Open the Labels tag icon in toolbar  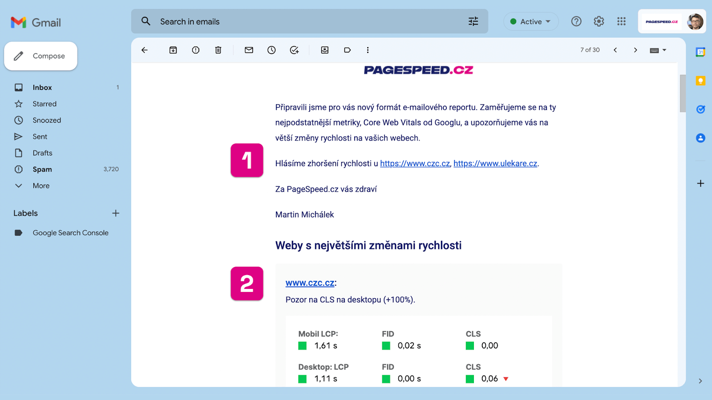348,50
